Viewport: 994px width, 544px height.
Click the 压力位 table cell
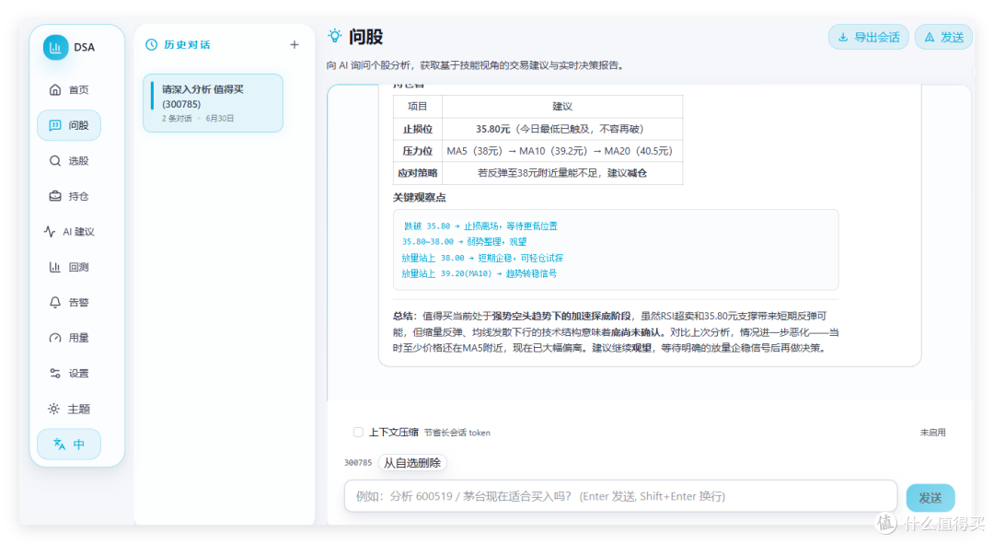point(418,151)
